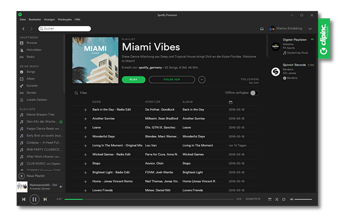Toggle repeat playback
The image size is (348, 216).
tap(284, 200)
